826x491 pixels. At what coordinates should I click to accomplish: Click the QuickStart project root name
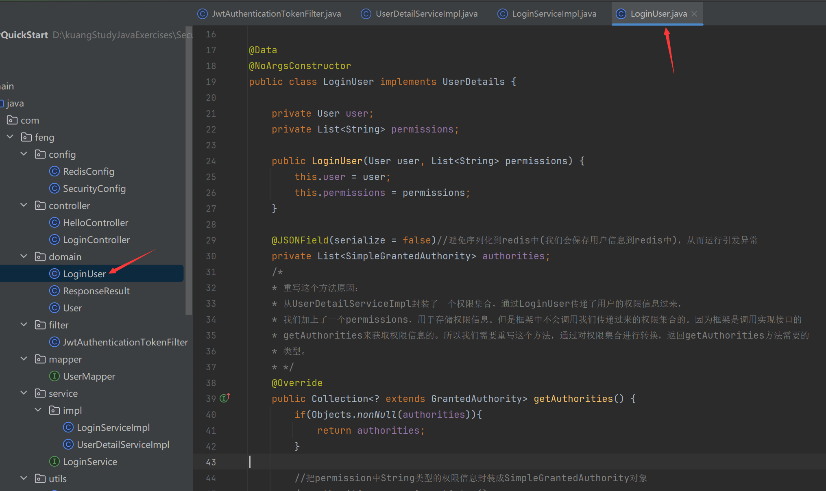(x=24, y=35)
